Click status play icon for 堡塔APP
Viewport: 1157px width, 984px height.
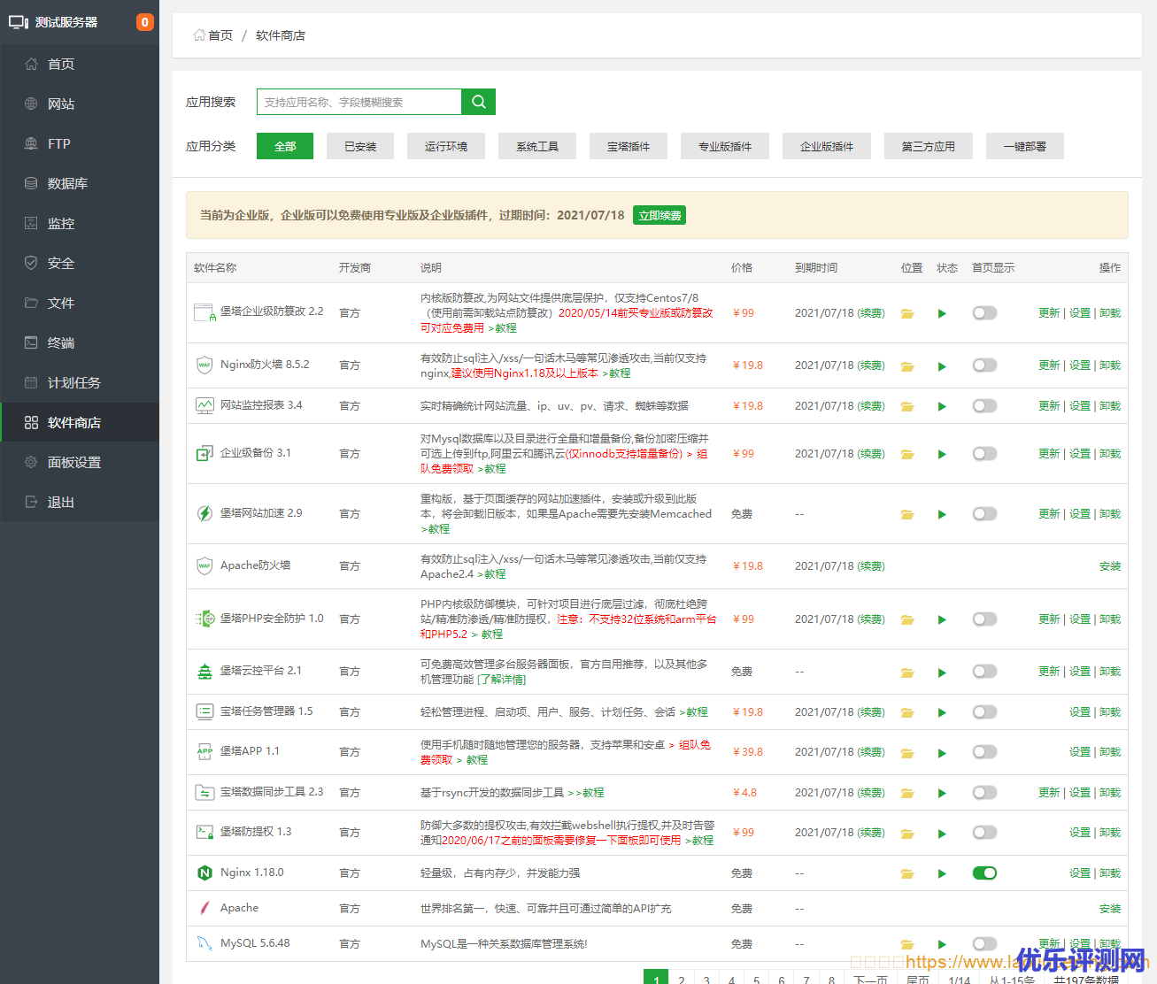942,753
